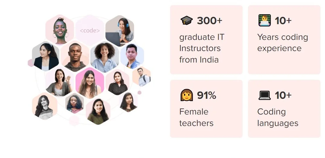Select the waving woman in grey cardigan

click(x=60, y=82)
